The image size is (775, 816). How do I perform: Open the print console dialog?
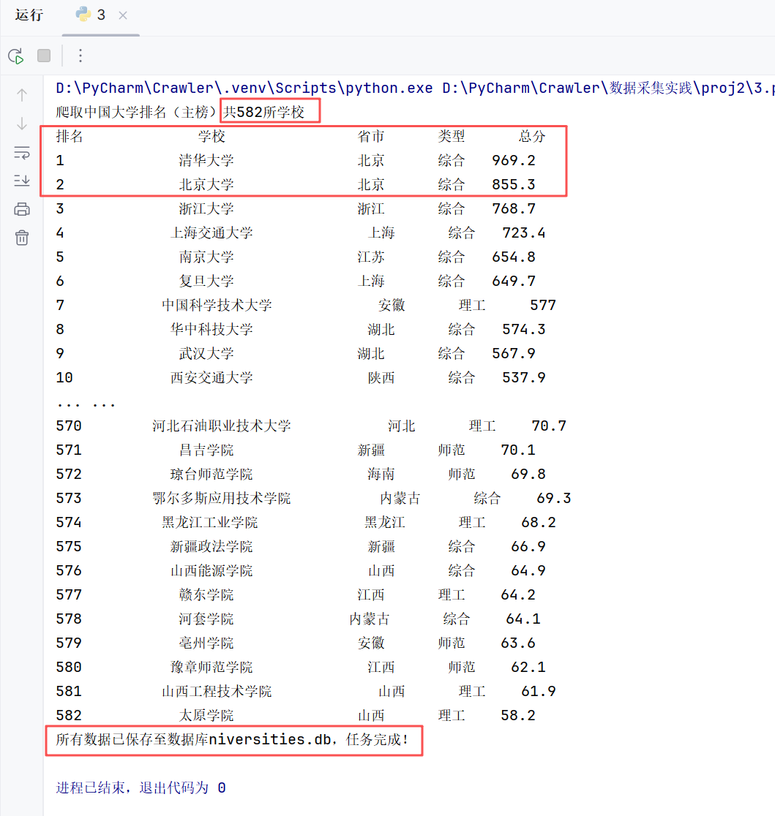click(x=22, y=209)
